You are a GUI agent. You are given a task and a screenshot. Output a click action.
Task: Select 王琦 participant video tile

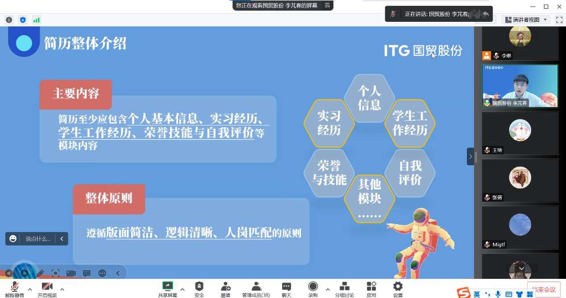[520, 133]
